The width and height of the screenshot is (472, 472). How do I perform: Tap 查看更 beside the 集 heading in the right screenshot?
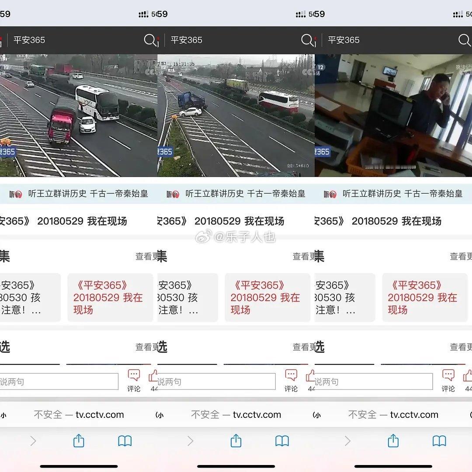[x=461, y=257]
